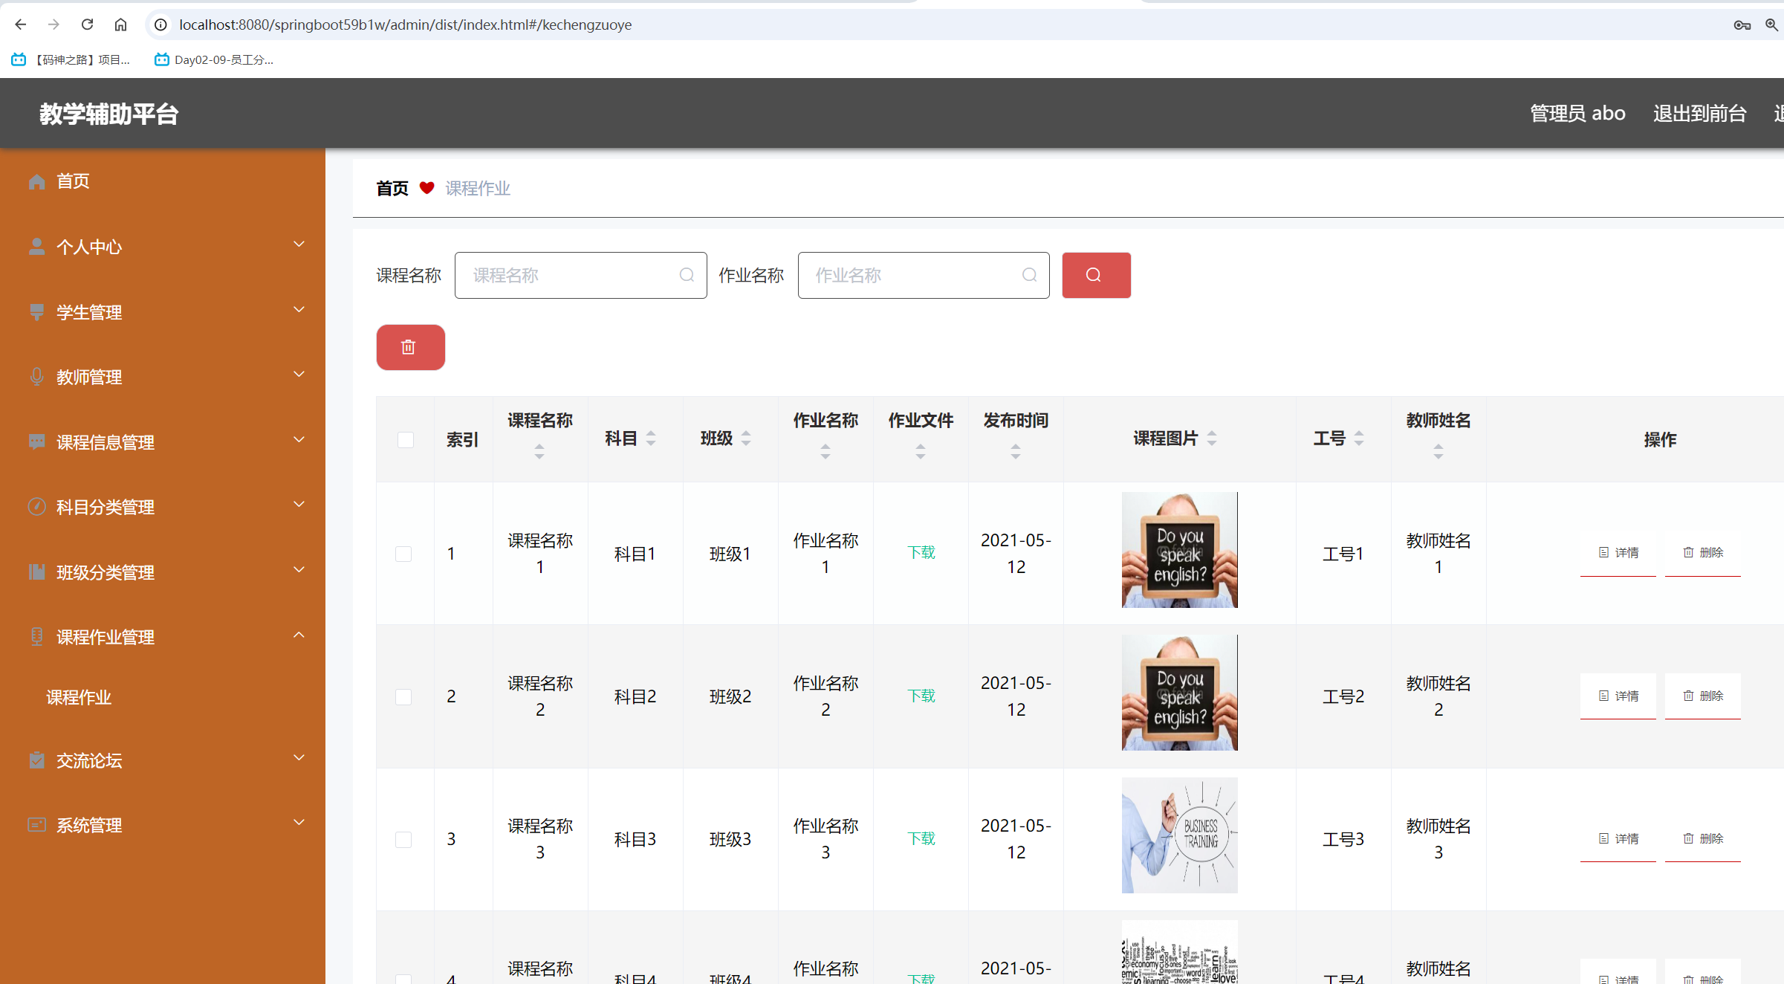Click the 课程名称 search input field
Screen dimensions: 1784x984
pos(572,275)
